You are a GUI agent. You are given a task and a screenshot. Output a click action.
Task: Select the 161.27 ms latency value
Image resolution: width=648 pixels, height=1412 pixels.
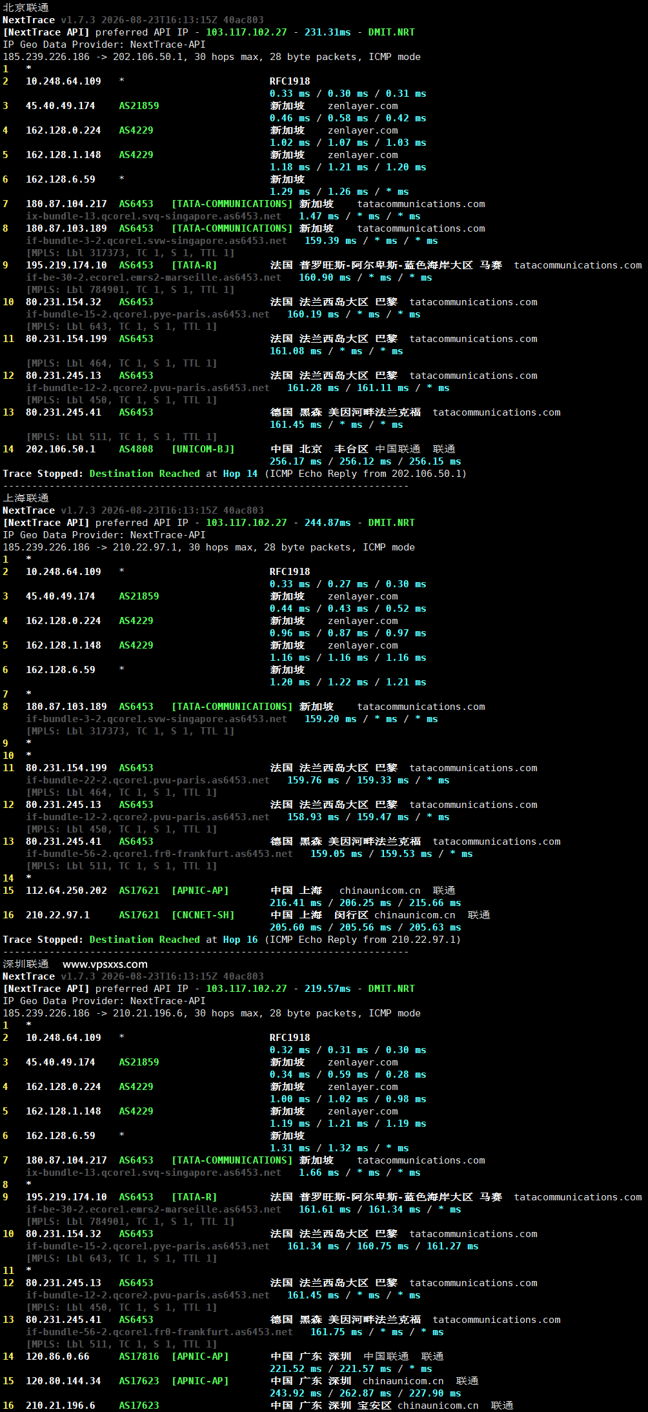(452, 1246)
